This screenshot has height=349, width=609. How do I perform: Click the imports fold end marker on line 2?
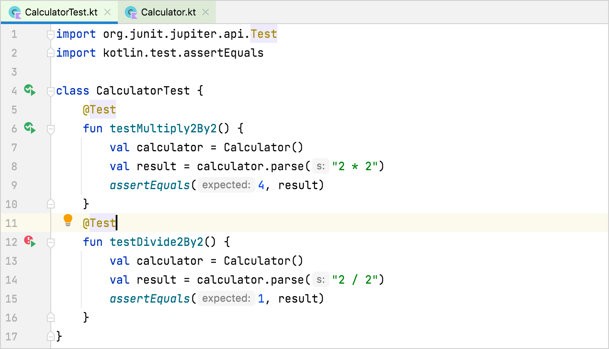51,52
